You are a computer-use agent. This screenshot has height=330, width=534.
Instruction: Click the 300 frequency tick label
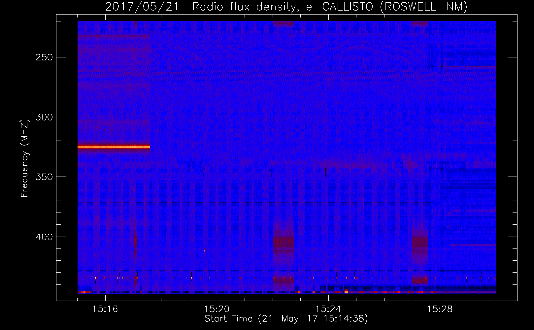click(x=44, y=117)
